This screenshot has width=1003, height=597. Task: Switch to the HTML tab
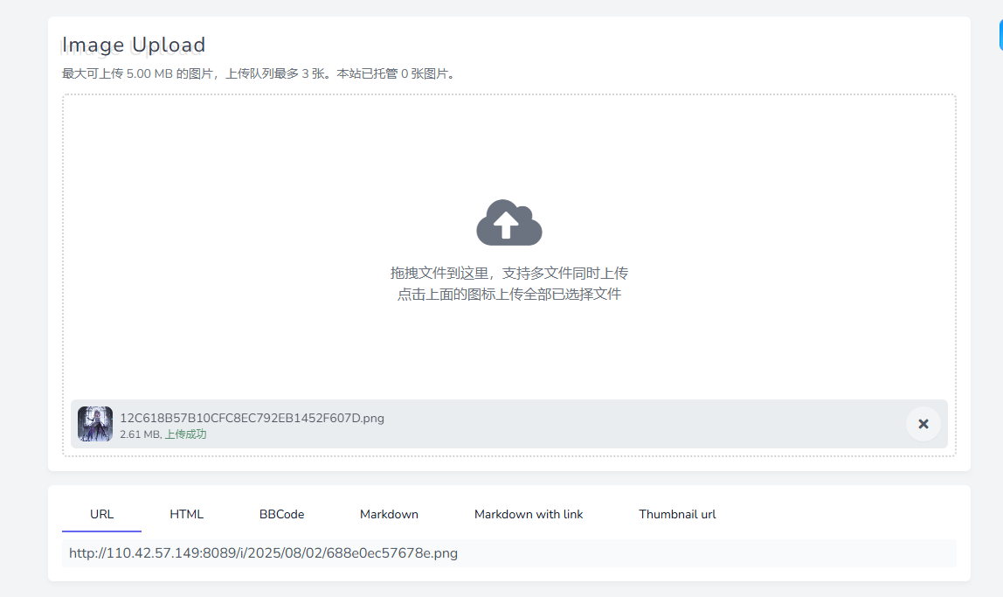186,515
